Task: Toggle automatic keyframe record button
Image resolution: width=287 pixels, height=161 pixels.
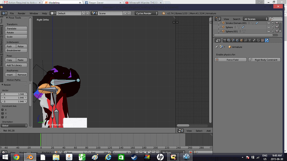Action: [x=190, y=152]
